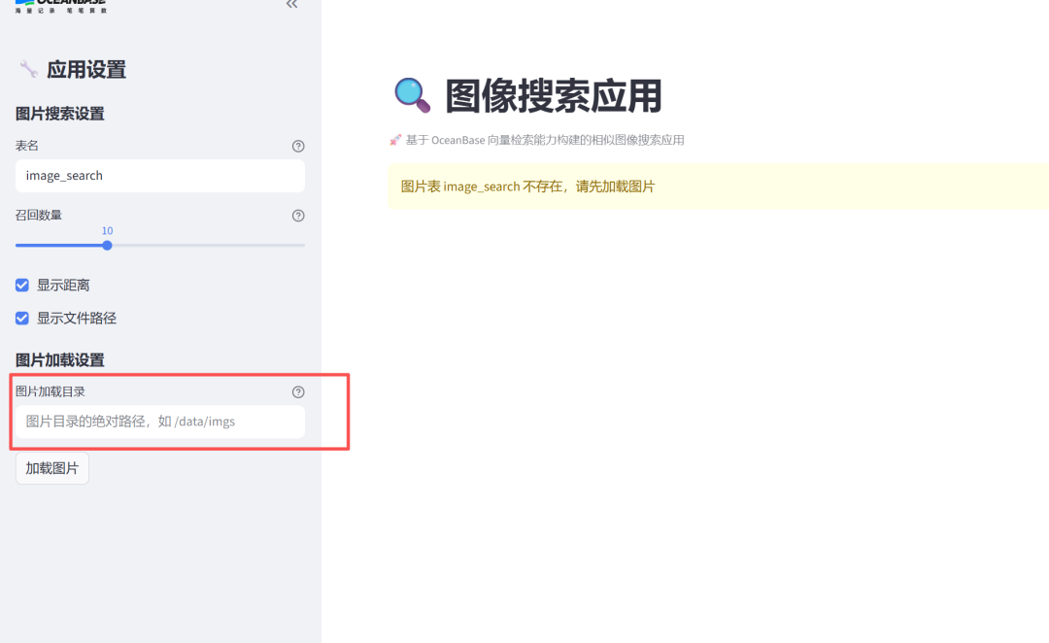
Task: Toggle the 显示距离 checkbox
Action: pos(22,285)
